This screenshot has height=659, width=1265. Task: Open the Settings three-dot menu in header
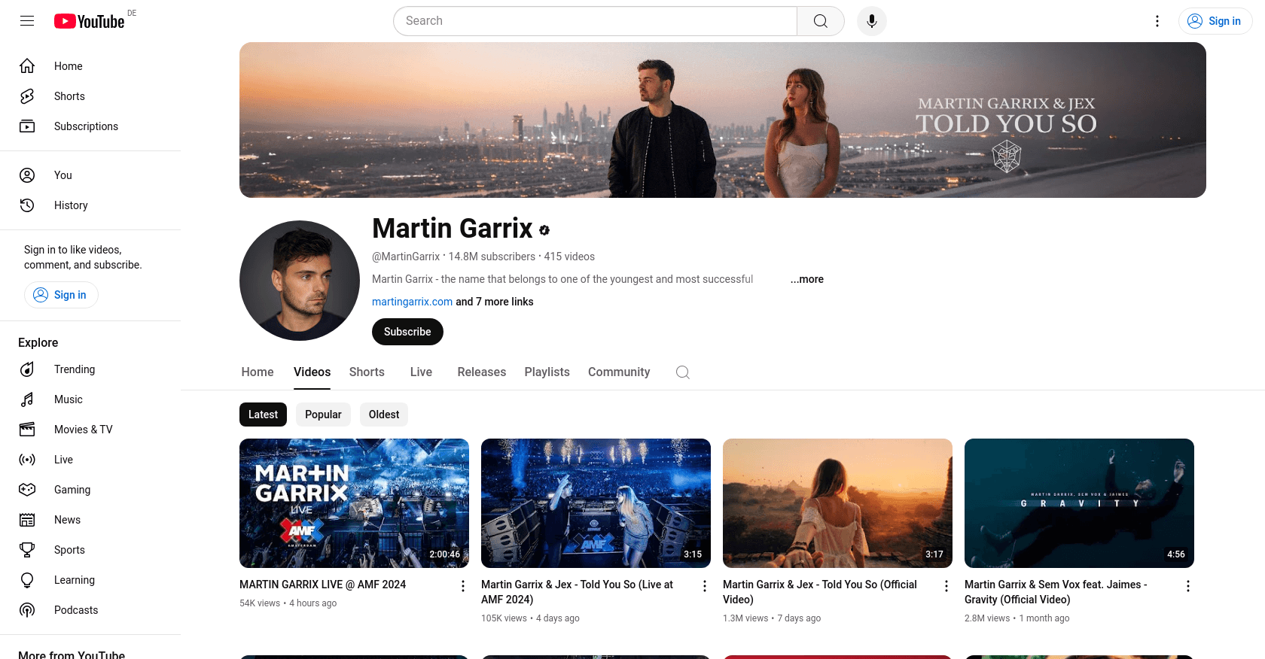click(x=1157, y=21)
